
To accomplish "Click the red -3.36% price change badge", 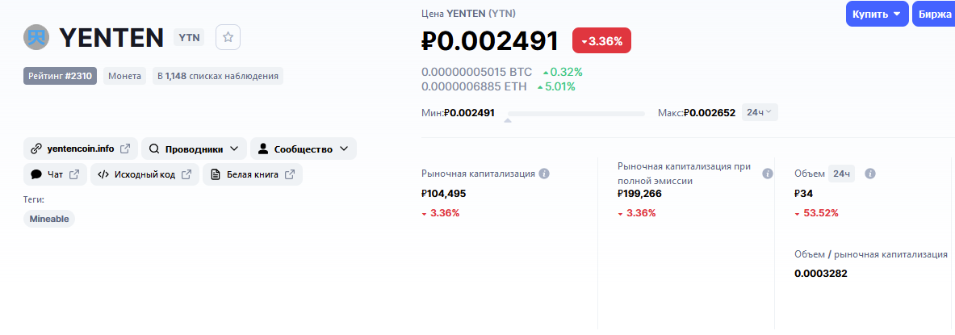I will (601, 41).
